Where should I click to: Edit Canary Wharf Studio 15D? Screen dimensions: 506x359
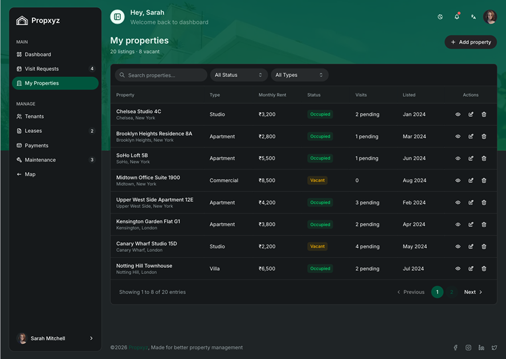[471, 246]
